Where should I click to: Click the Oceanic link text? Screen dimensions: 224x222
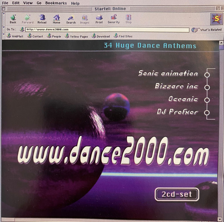click(x=183, y=99)
